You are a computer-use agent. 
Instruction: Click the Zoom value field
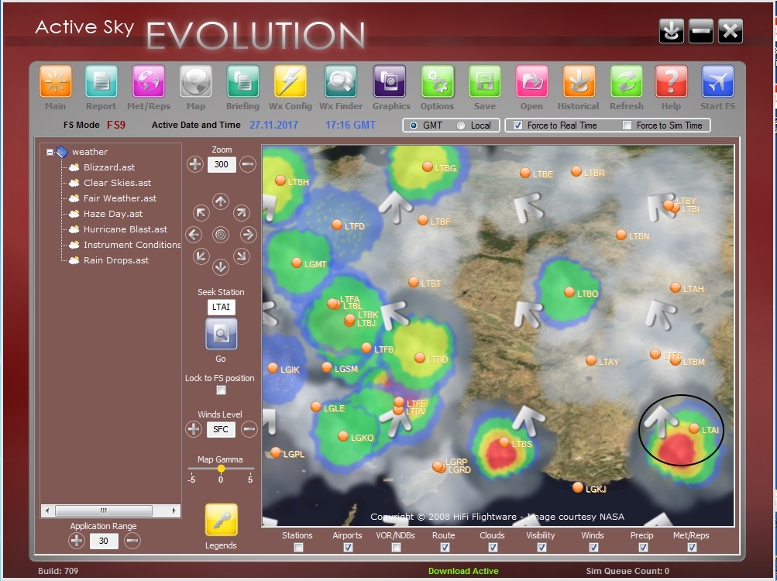222,164
